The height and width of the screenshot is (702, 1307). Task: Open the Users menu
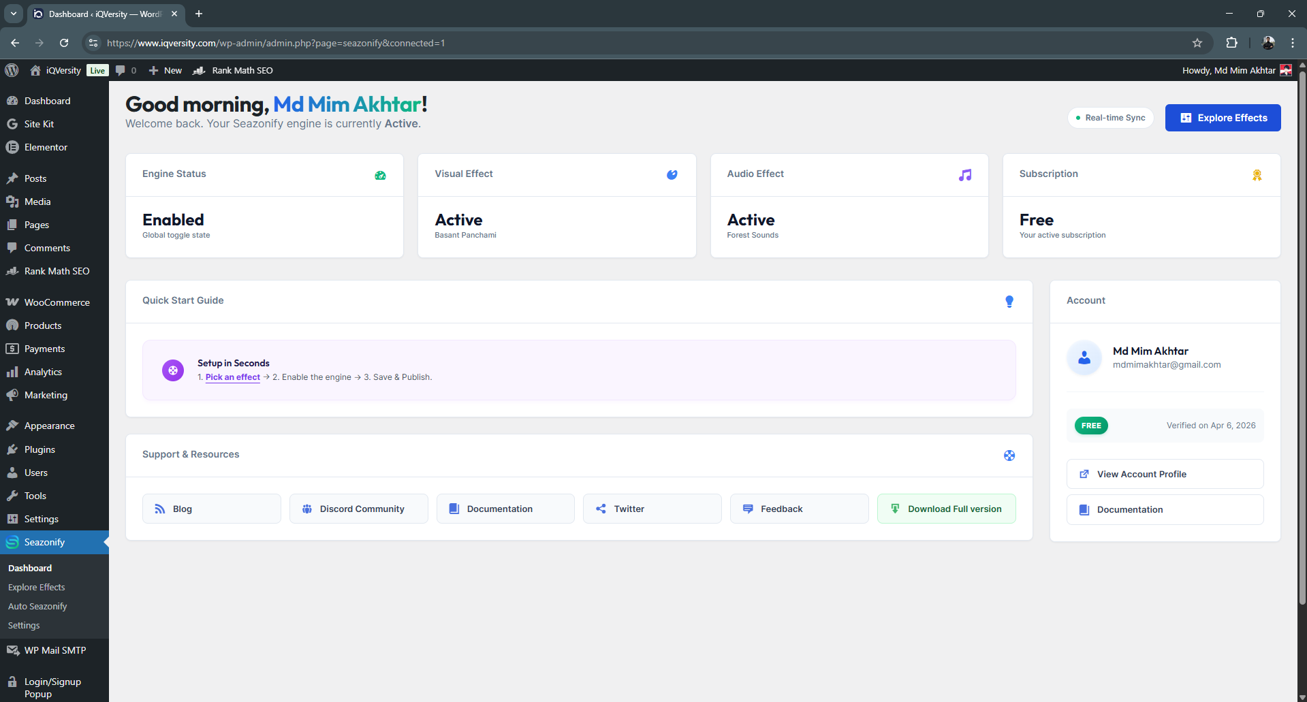tap(54, 473)
